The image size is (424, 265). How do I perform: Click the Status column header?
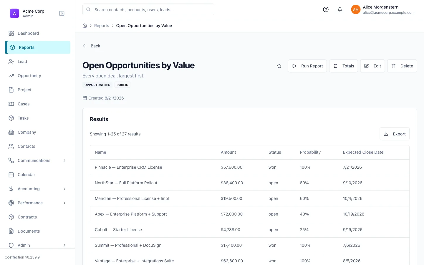[x=275, y=152]
